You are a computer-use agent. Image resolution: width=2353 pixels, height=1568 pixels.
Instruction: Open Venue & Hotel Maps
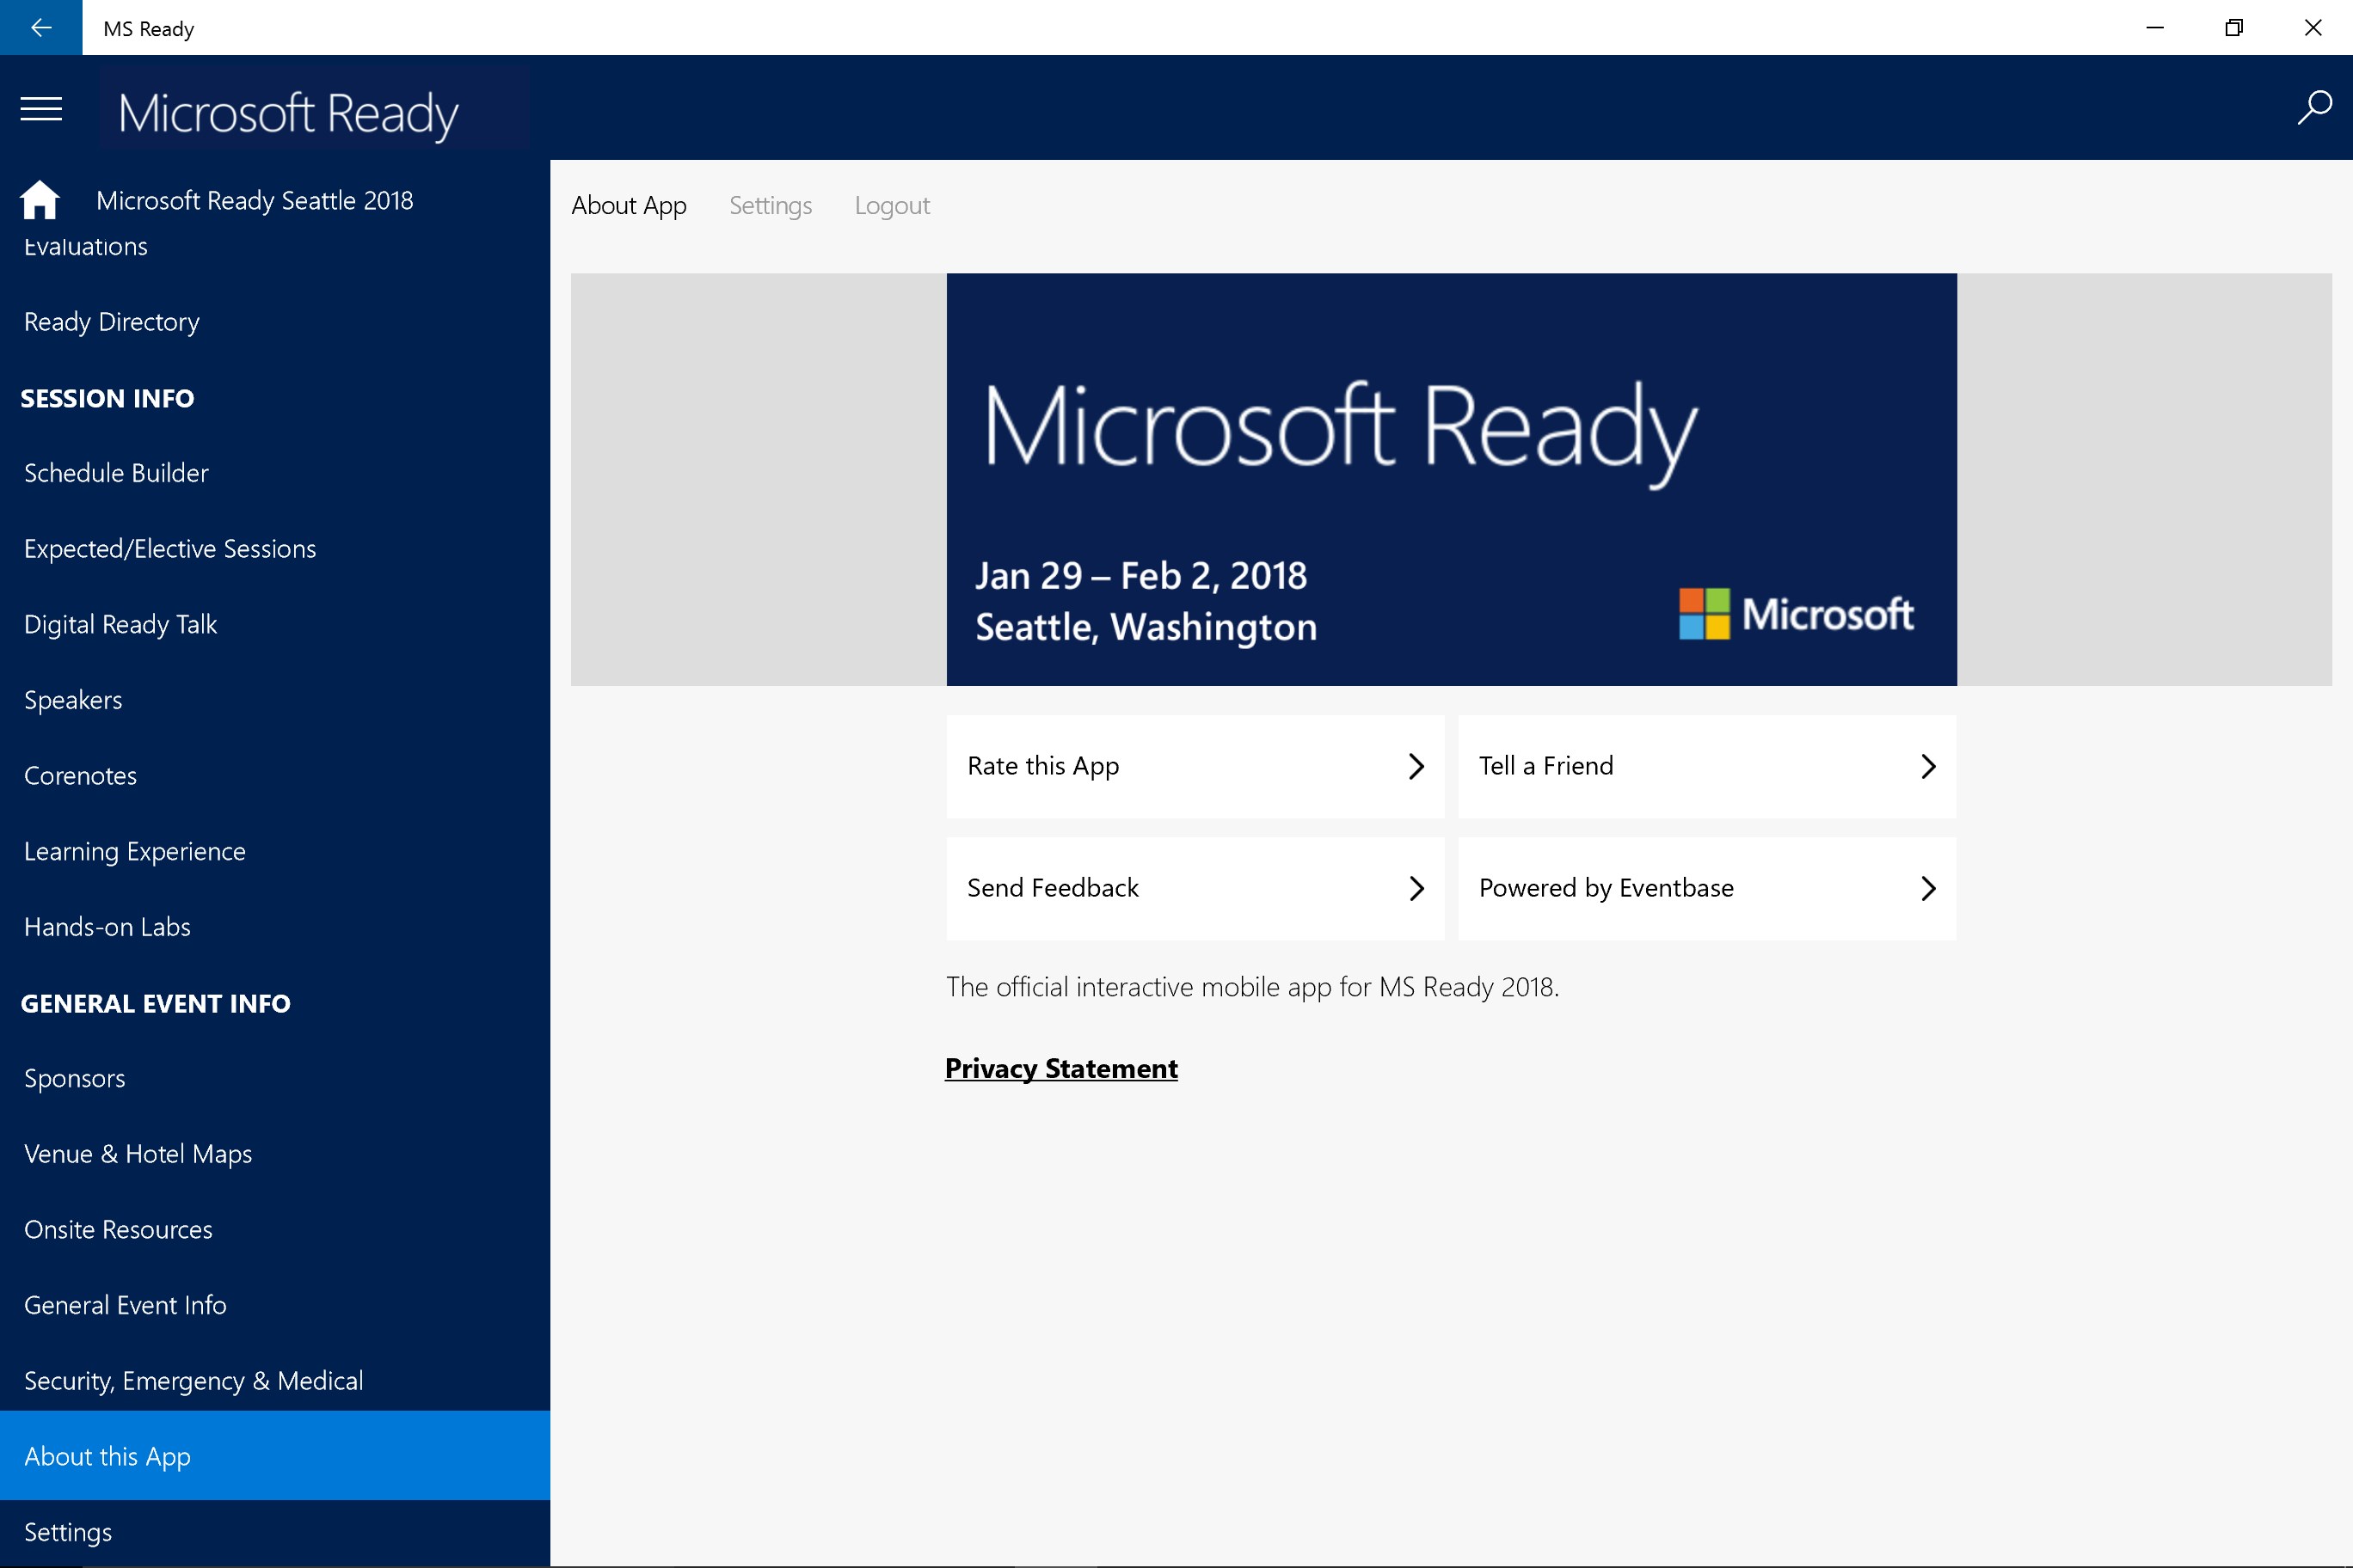[138, 1154]
